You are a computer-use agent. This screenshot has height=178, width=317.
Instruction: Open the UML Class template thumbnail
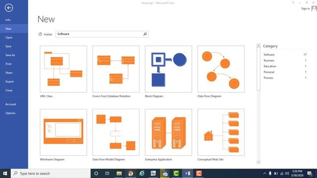63,69
